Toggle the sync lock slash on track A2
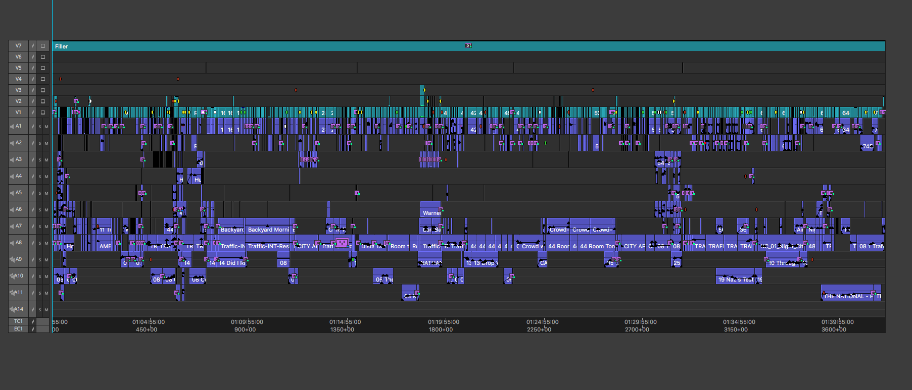912x390 pixels. pos(32,143)
